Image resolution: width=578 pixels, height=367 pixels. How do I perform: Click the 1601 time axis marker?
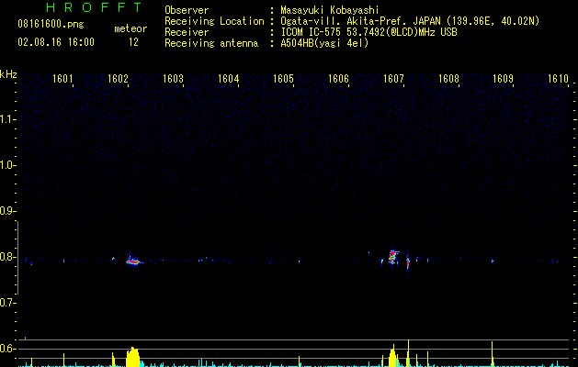[62, 79]
